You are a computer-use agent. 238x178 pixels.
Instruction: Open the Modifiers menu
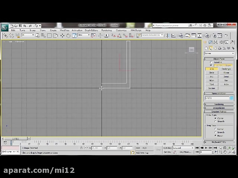(65, 30)
